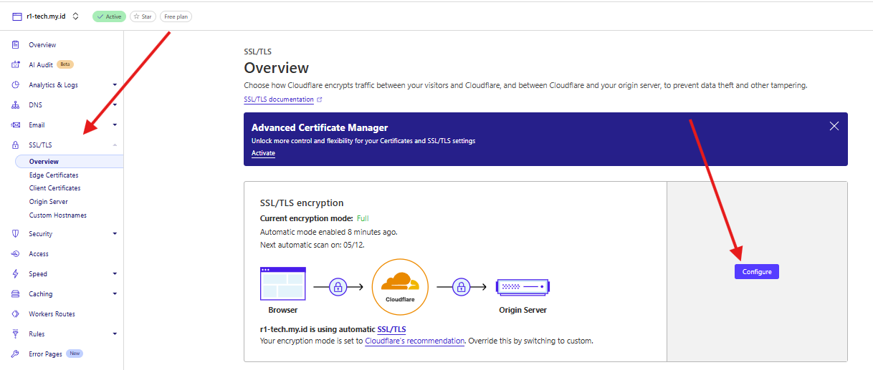Viewport: 873px width, 370px height.
Task: Expand the Analytics & Logs menu arrow
Action: (x=115, y=85)
